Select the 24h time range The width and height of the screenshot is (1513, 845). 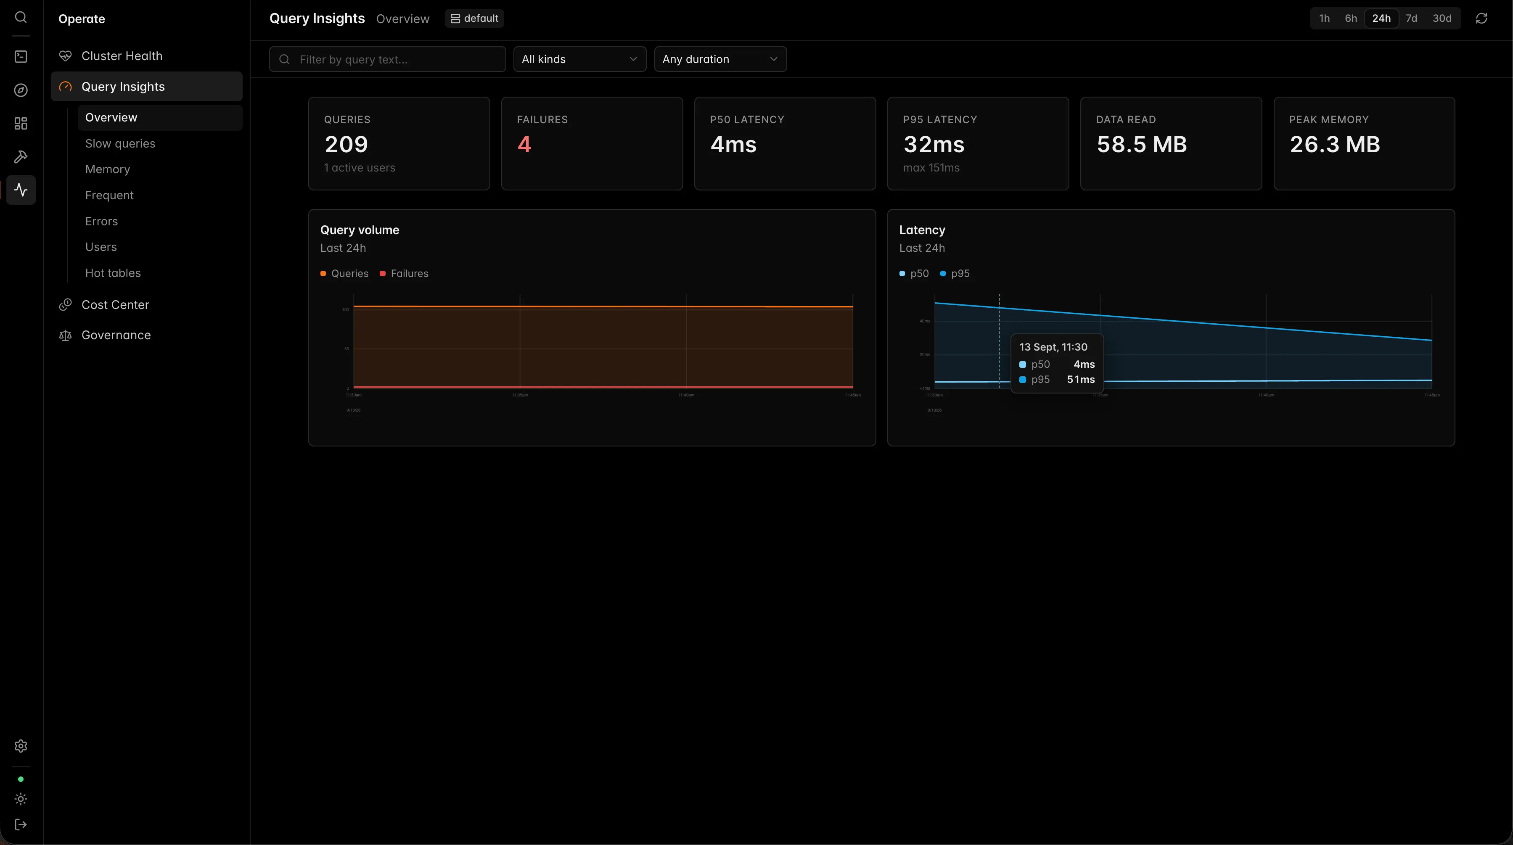tap(1381, 18)
